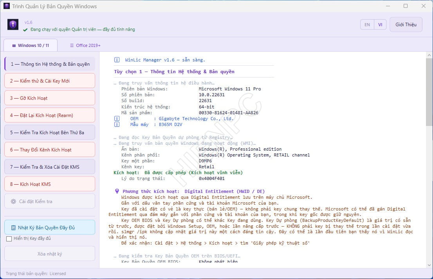Click Trạng thái bản quyền: Licensed status
The width and height of the screenshot is (433, 279).
pos(36,274)
